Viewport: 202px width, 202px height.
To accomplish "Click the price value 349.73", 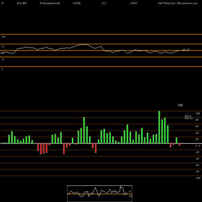I will coord(189,118).
